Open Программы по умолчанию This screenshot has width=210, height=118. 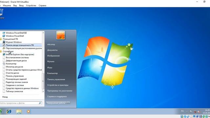(60, 91)
